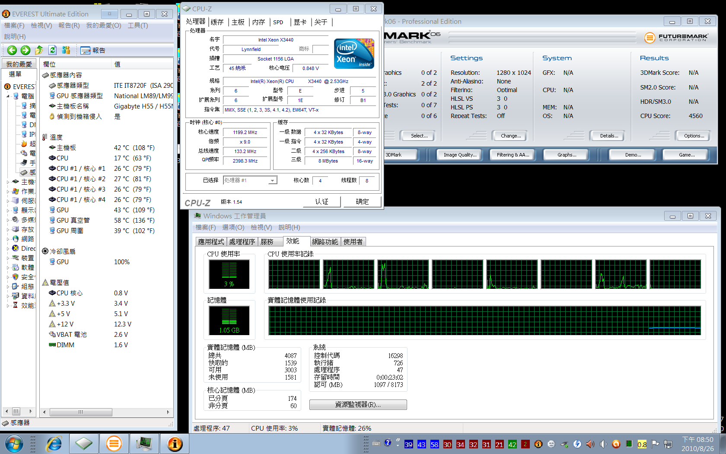Open 3DMark06 orange taskbar icon

pyautogui.click(x=114, y=444)
